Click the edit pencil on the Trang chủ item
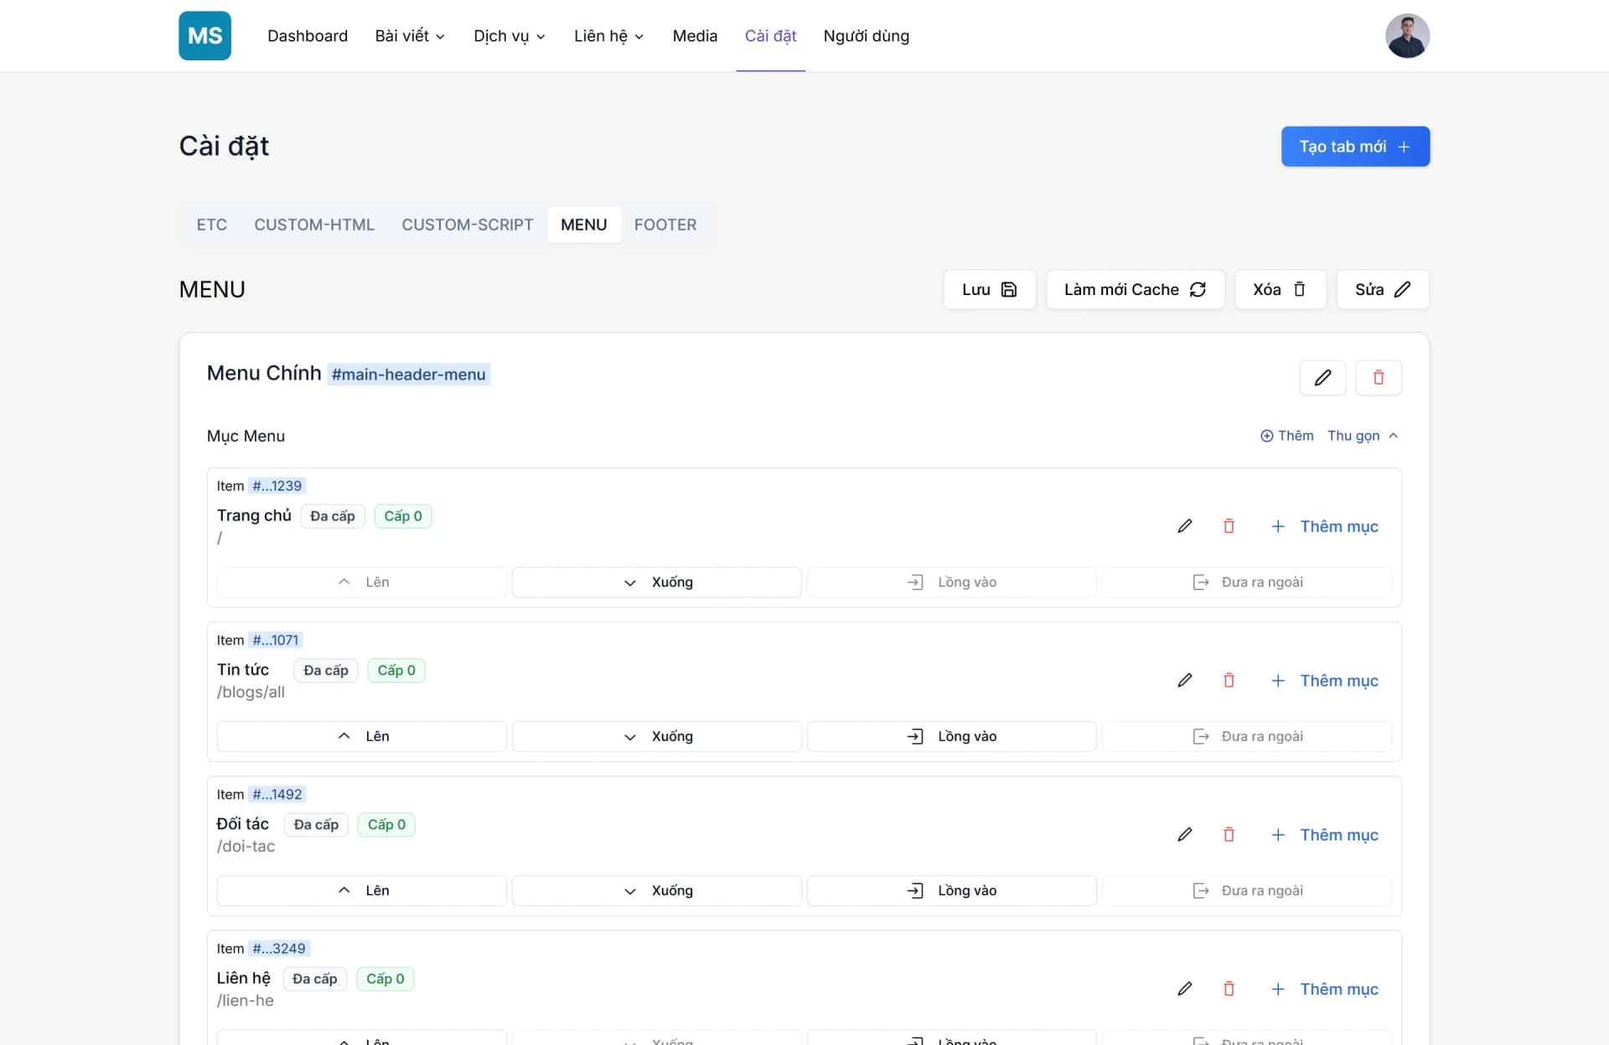 [1184, 526]
